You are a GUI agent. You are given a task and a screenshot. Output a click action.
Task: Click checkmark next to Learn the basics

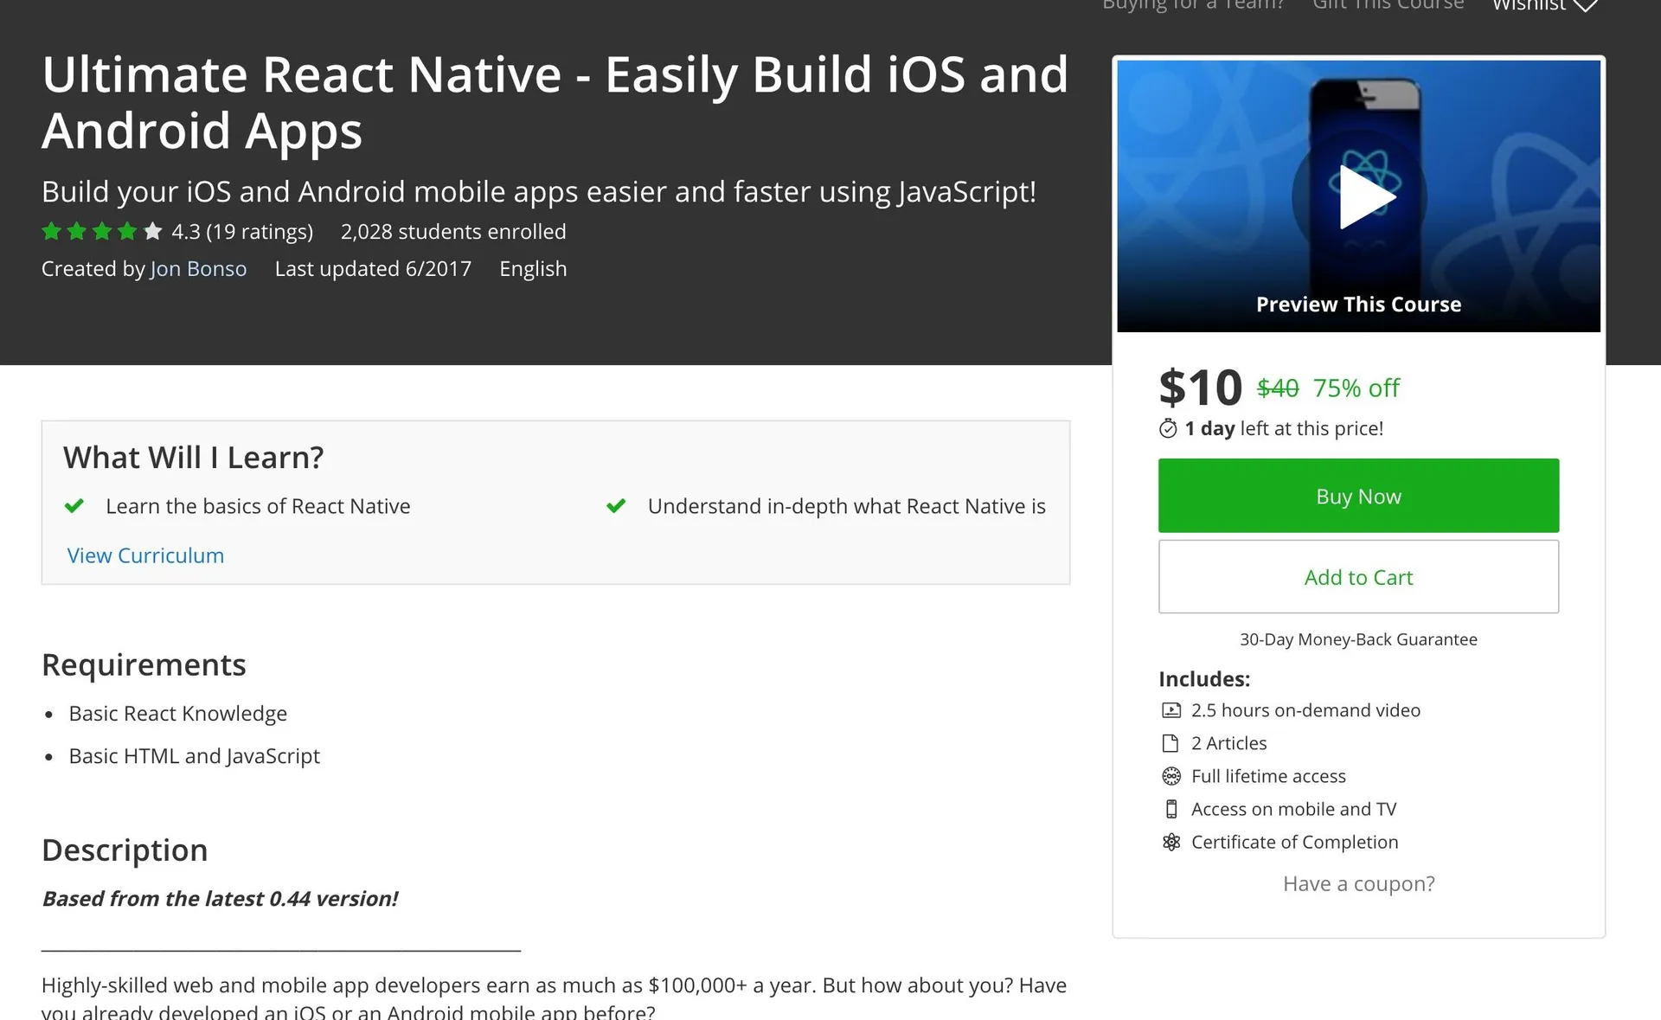point(74,506)
